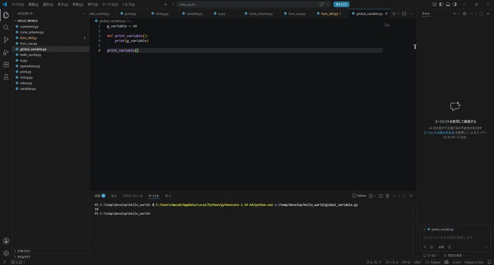Click the UTF-8 encoding indicator
Screen dimensions: 494x265
(x=406, y=262)
